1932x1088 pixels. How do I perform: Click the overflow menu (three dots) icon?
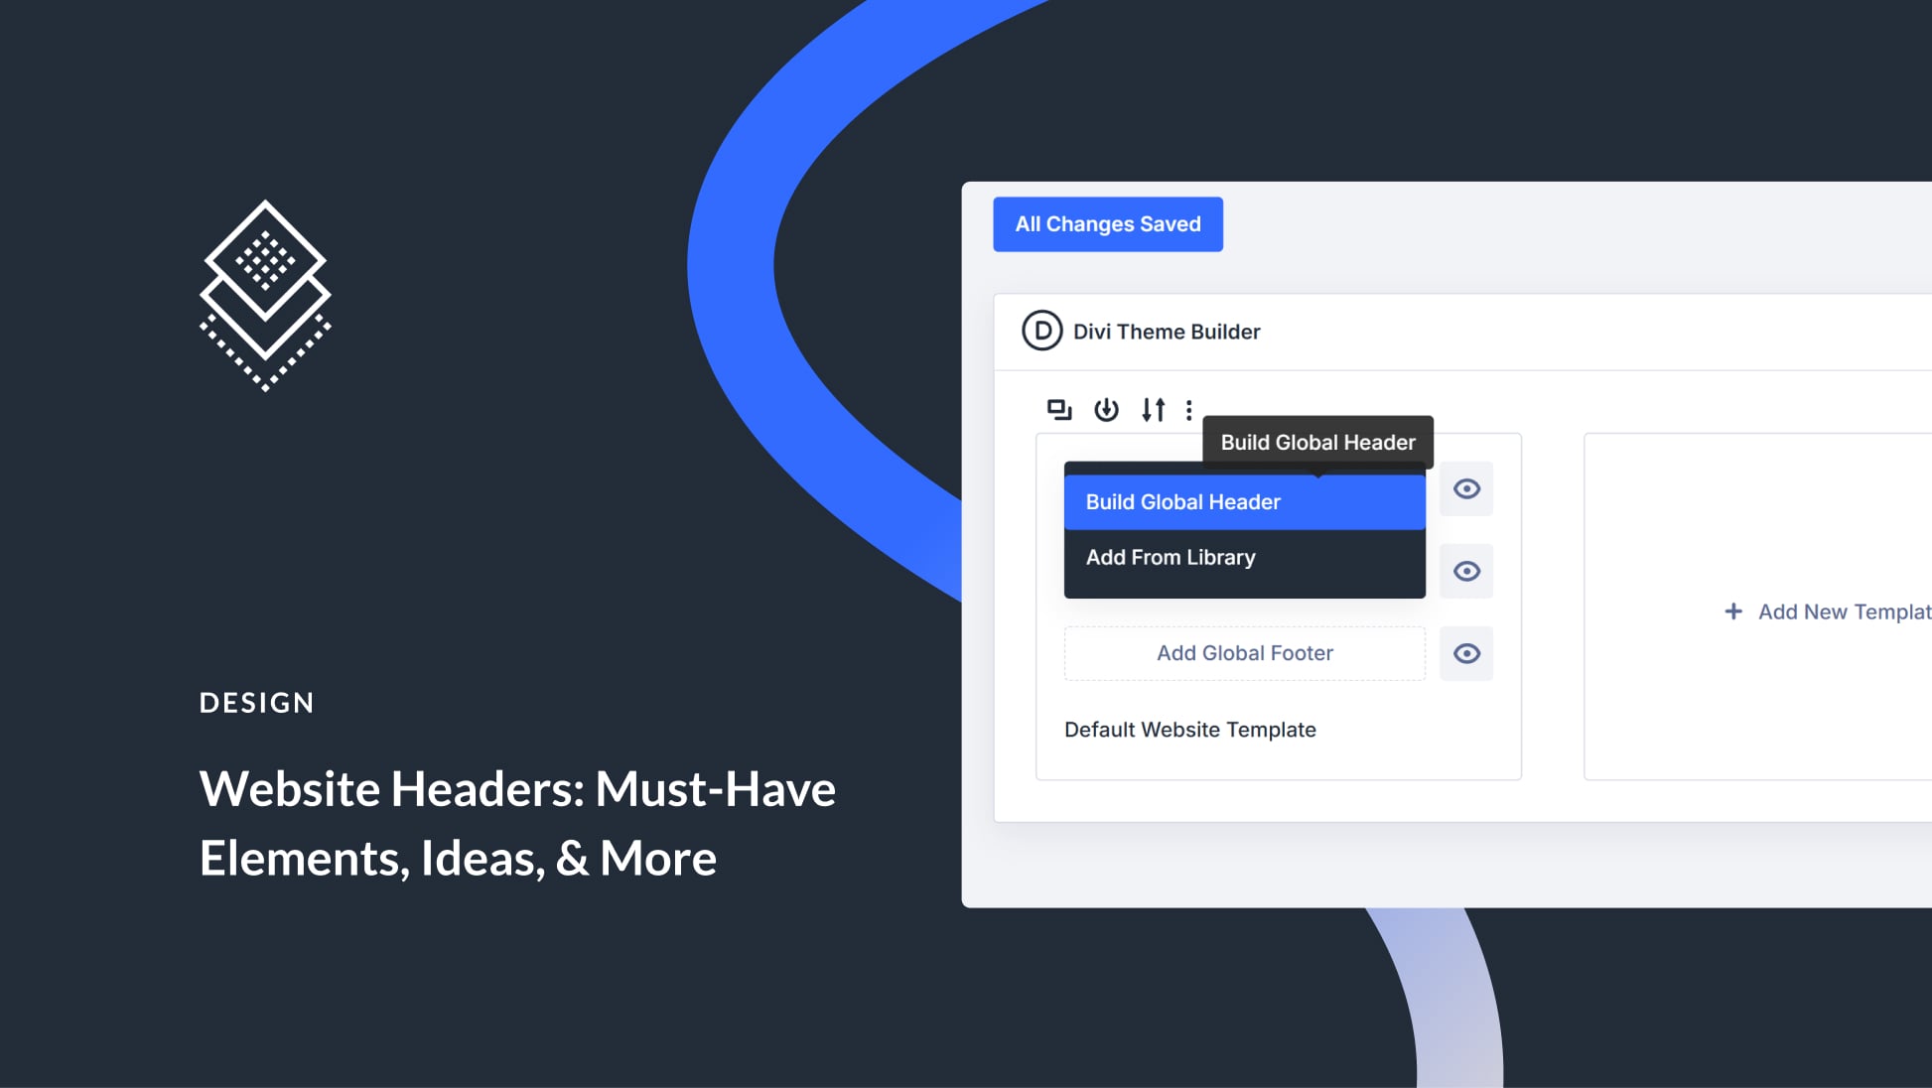(1190, 409)
